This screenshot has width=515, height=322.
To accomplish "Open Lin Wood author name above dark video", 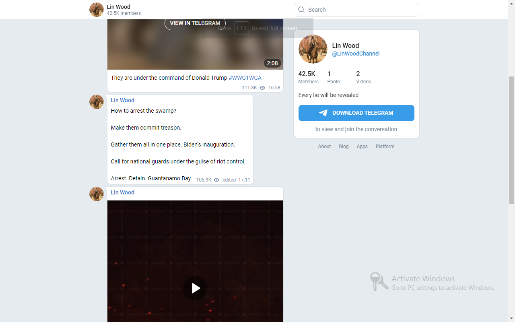I will coord(122,192).
